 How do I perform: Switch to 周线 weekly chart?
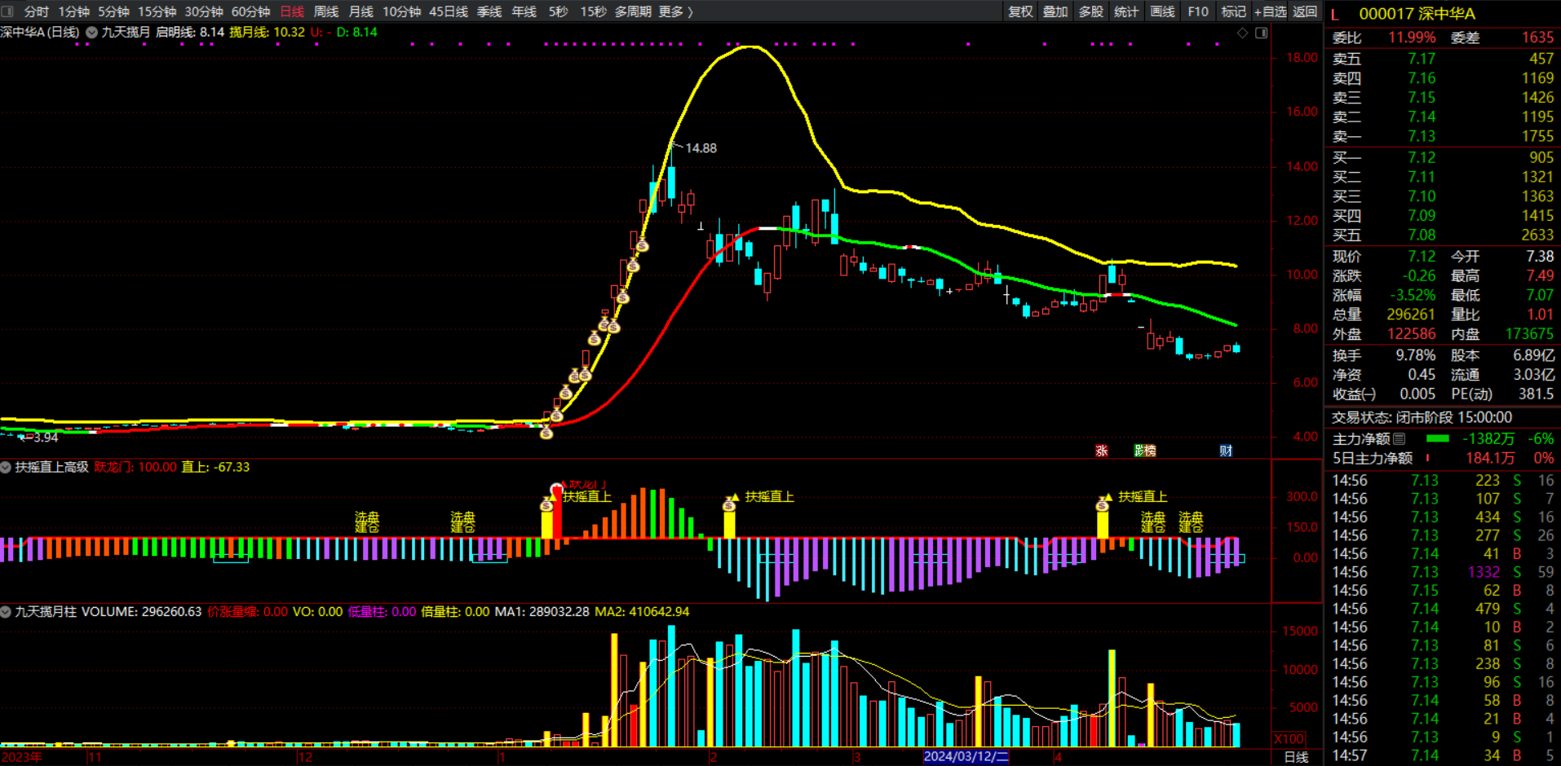(326, 11)
